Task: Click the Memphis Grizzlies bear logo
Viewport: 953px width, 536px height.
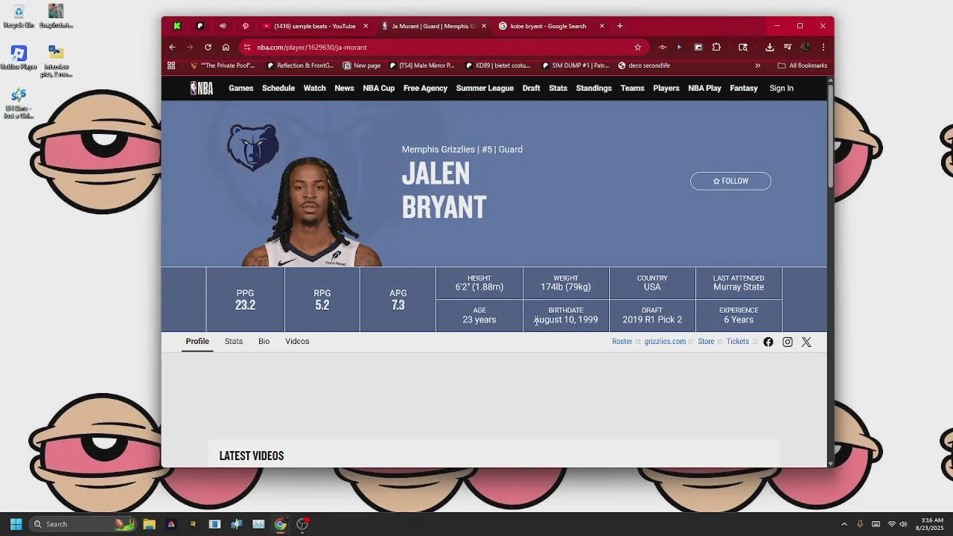Action: pyautogui.click(x=253, y=147)
